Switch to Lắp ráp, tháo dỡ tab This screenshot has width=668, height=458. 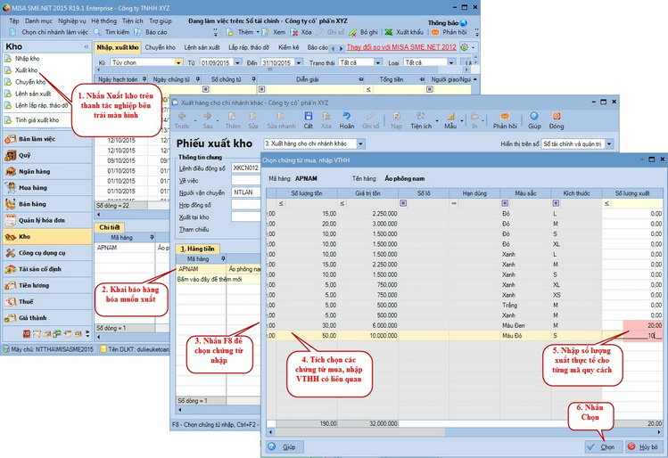point(248,47)
